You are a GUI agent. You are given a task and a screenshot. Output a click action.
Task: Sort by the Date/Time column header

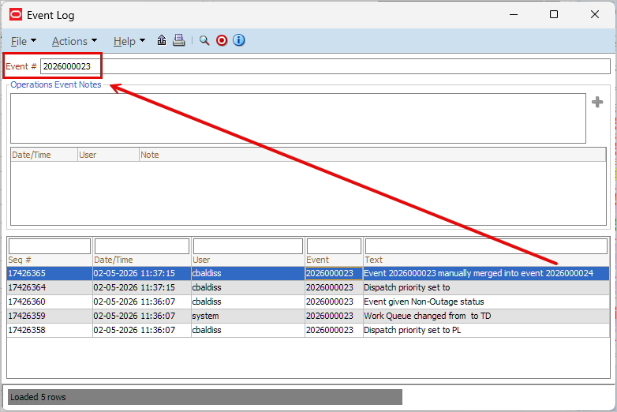(x=141, y=260)
